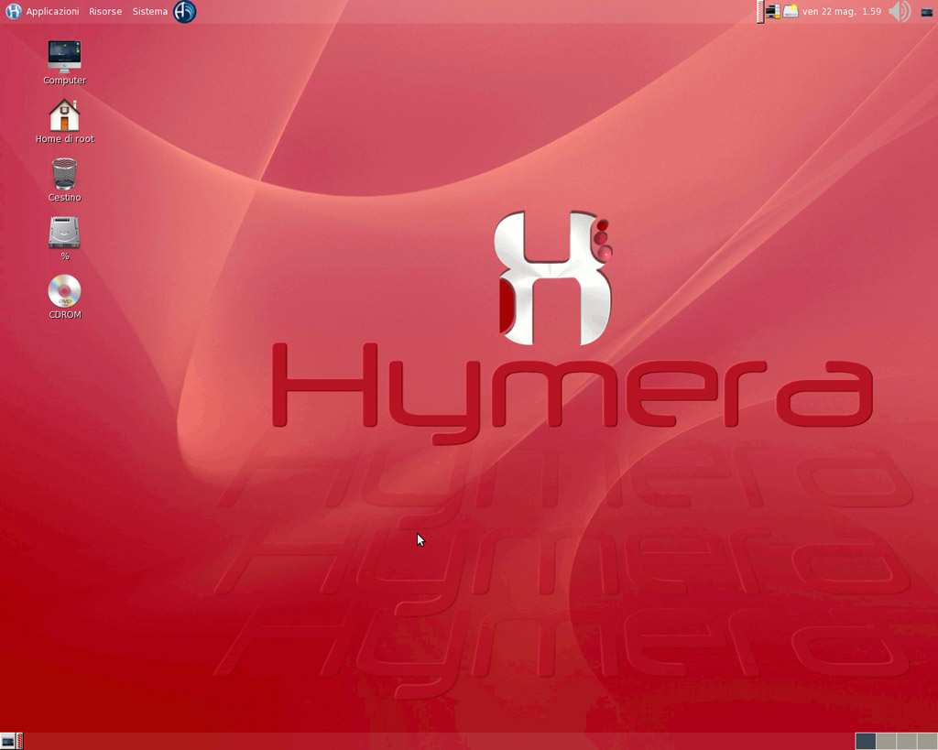Open the '%' hard disk icon
Screen dimensions: 938x750
coord(63,235)
